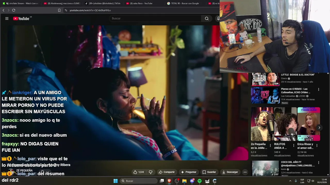Image resolution: width=330 pixels, height=185 pixels.
Task: Toggle notification bell next to ZÉ PEQUEÑA
Action: pyautogui.click(x=43, y=172)
